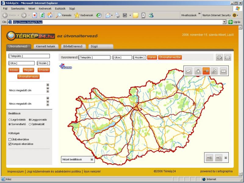The height and width of the screenshot is (183, 244).
Task: Go back with the Vissza browser button
Action: pyautogui.click(x=9, y=15)
